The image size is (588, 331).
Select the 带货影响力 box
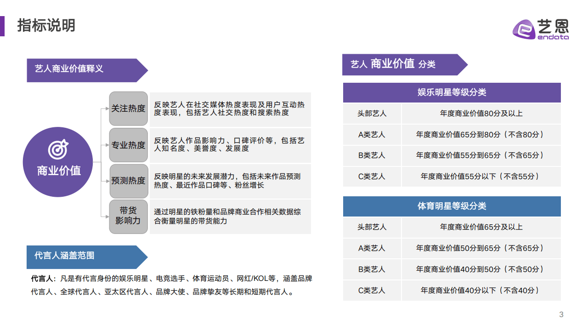tap(128, 217)
